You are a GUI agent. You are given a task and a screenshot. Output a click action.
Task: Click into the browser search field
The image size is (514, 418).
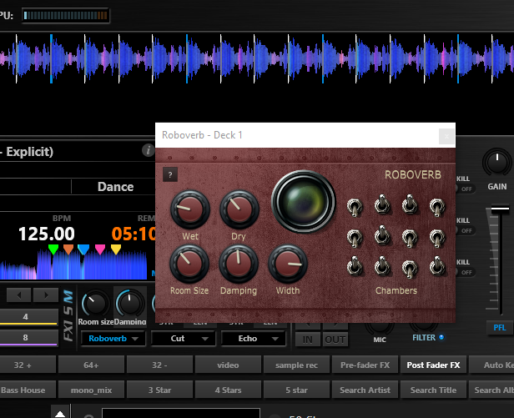[181, 413]
